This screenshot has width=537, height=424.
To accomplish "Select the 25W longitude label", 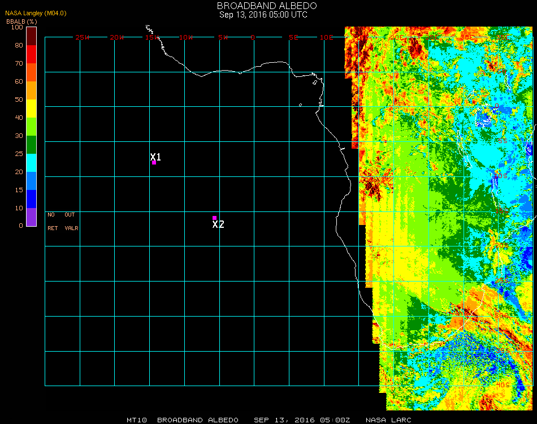I will pos(83,37).
